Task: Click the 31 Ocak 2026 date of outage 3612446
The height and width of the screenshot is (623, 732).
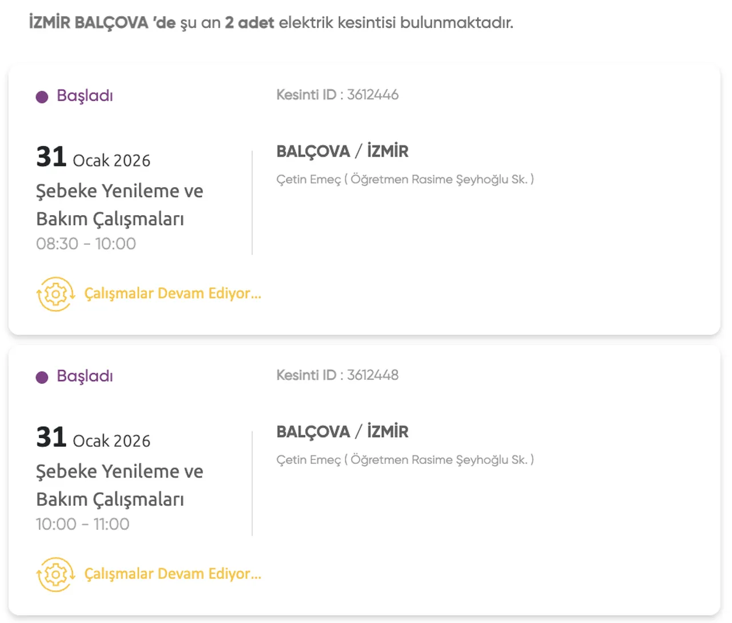Action: pyautogui.click(x=93, y=158)
